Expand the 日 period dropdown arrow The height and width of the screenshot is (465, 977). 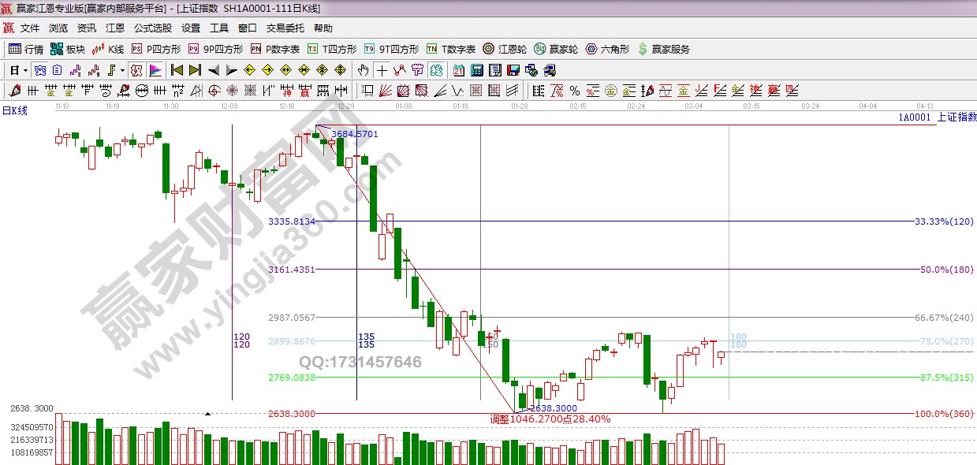(x=25, y=70)
